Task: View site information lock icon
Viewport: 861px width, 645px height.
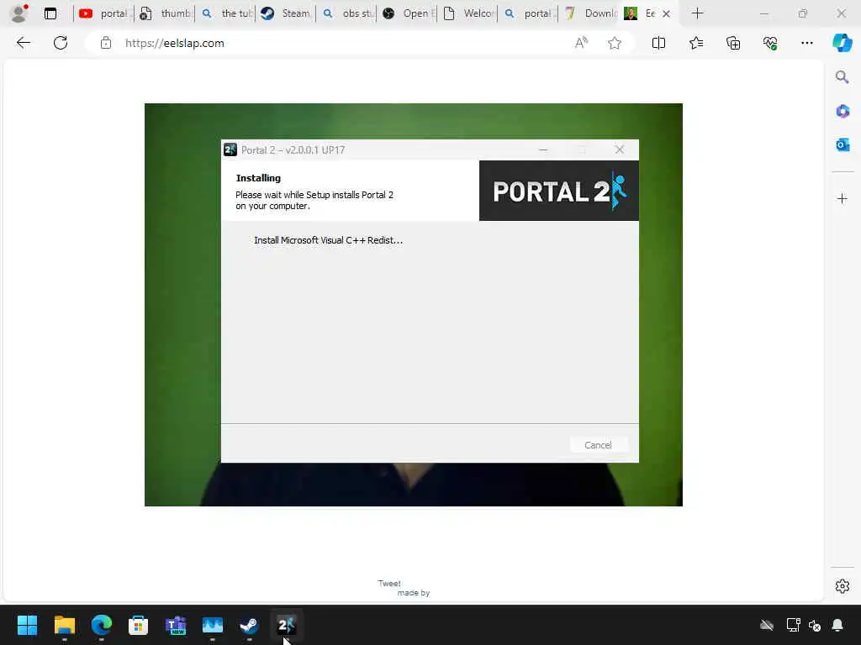Action: 105,43
